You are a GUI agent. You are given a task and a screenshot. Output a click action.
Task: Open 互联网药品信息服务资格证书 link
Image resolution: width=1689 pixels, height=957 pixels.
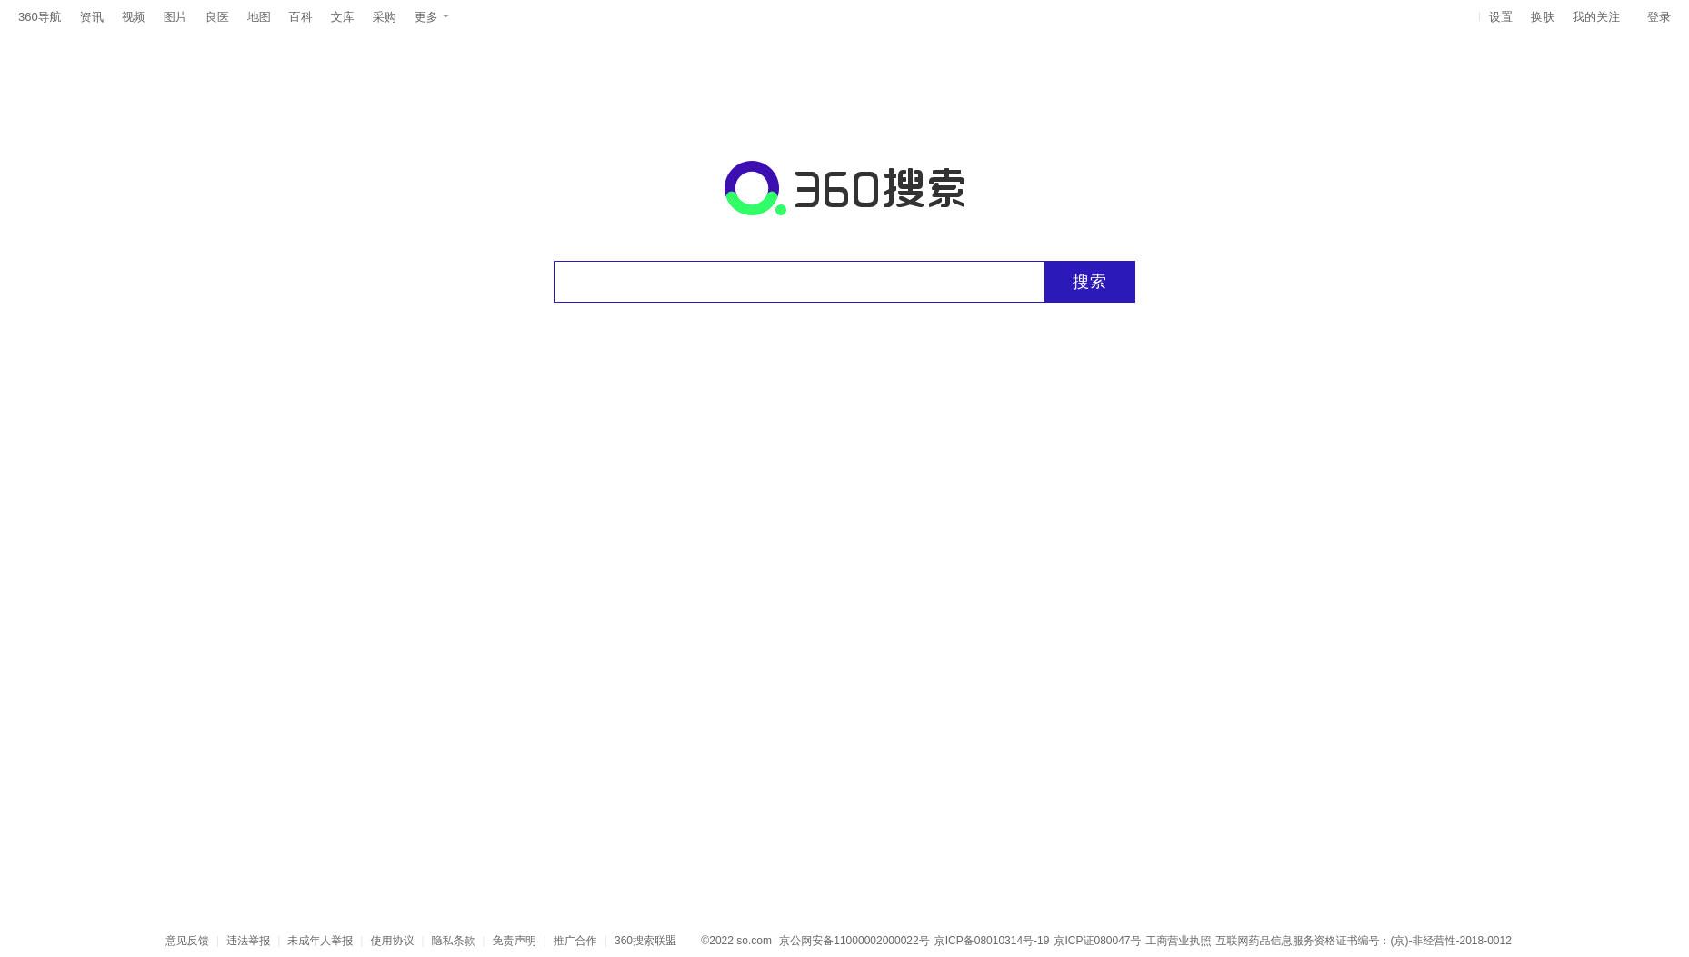point(1364,941)
